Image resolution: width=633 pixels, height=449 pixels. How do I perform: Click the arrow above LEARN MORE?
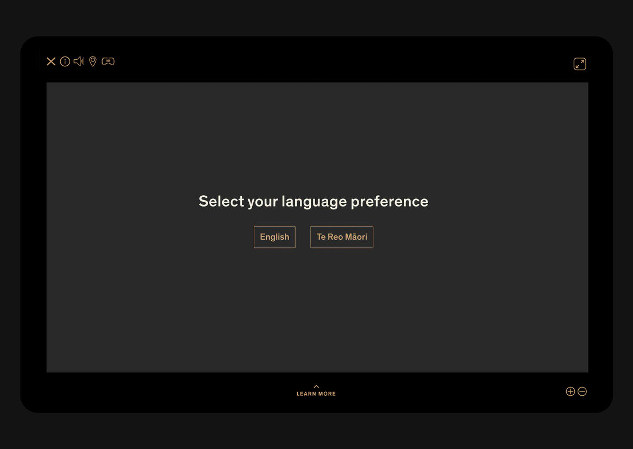click(x=316, y=386)
